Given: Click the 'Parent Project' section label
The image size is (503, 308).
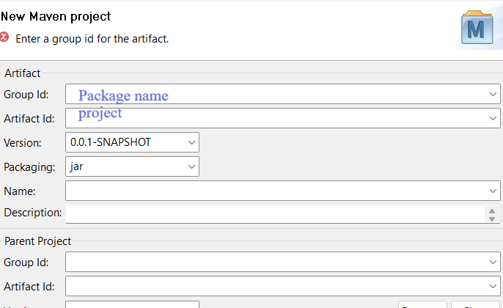Looking at the screenshot, I should 37,241.
